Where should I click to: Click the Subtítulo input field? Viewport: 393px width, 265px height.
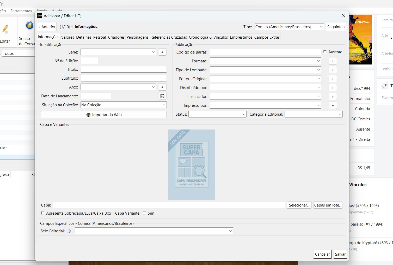pyautogui.click(x=124, y=78)
